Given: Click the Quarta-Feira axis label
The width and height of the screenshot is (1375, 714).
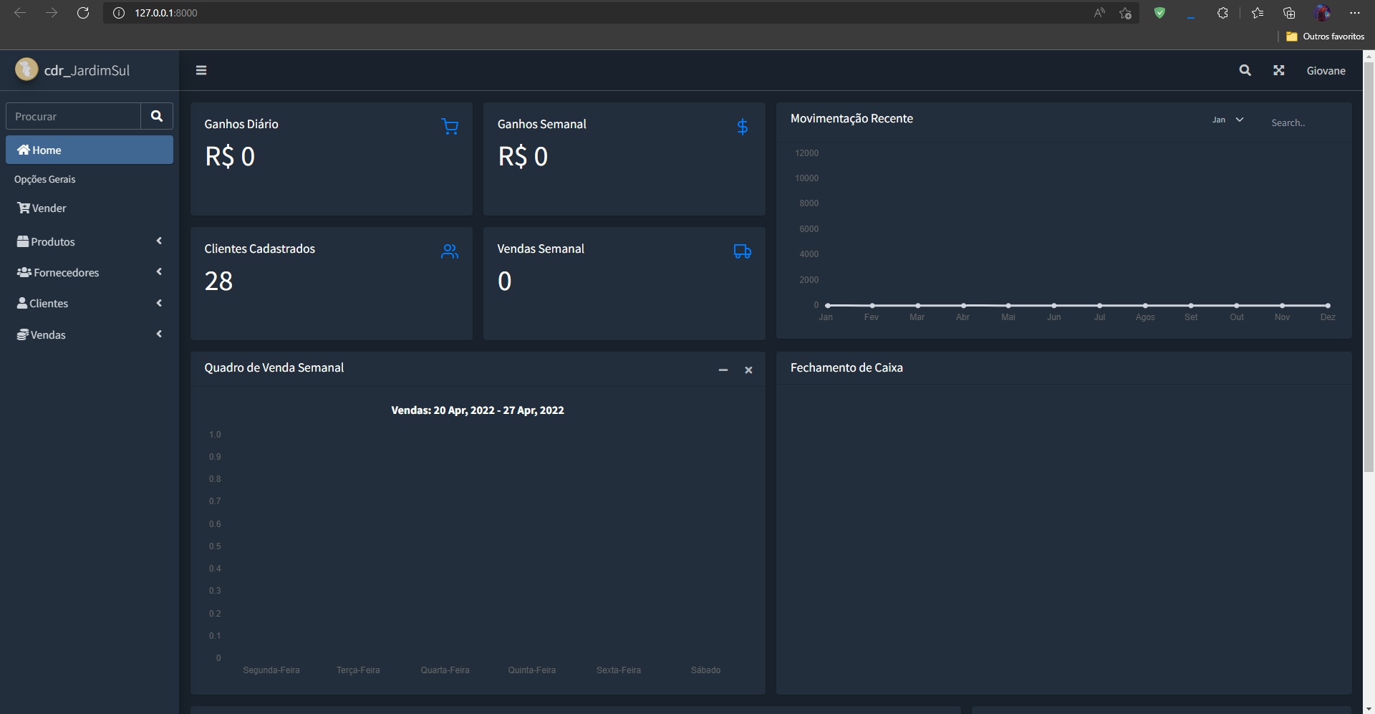Looking at the screenshot, I should tap(445, 670).
